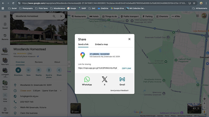The image size is (209, 117).
Task: Open the Chrome three-dot menu
Action: 206,3
